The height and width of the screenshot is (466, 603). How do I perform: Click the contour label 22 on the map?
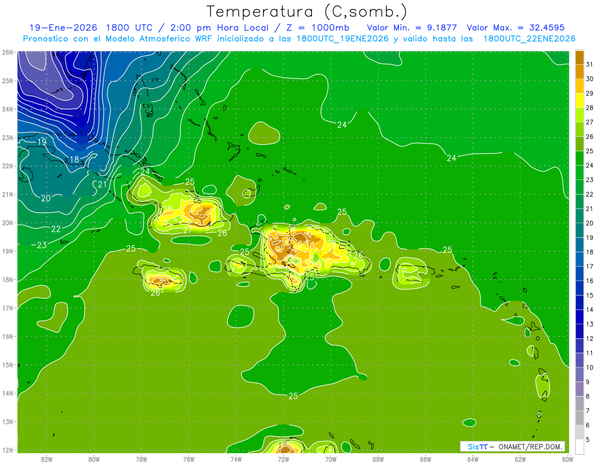click(56, 229)
